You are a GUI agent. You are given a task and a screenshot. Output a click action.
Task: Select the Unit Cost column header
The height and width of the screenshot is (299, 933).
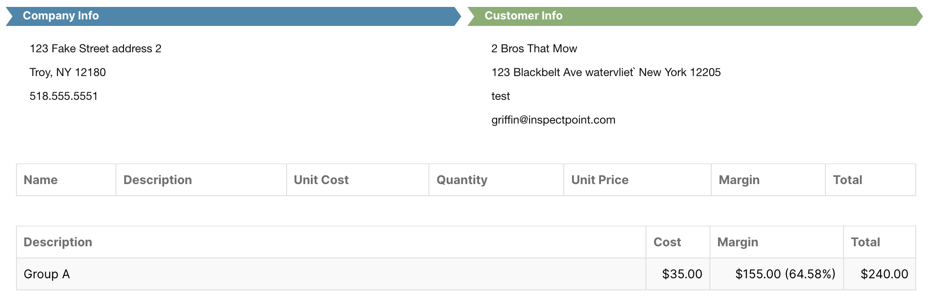point(358,180)
